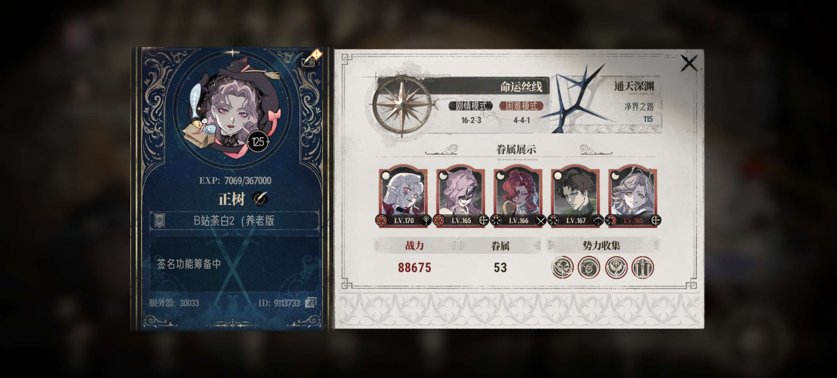Viewport: 837px width, 378px height.
Task: Open the masked LV.165 character card
Action: pyautogui.click(x=461, y=196)
